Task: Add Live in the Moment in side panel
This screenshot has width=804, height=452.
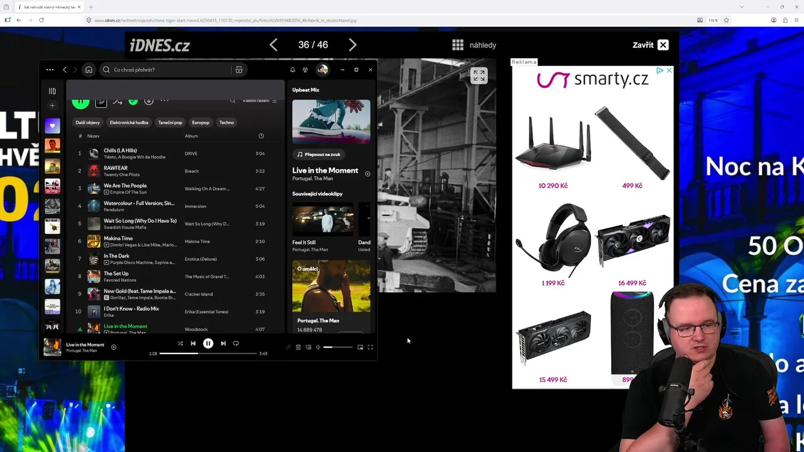Action: tap(367, 174)
